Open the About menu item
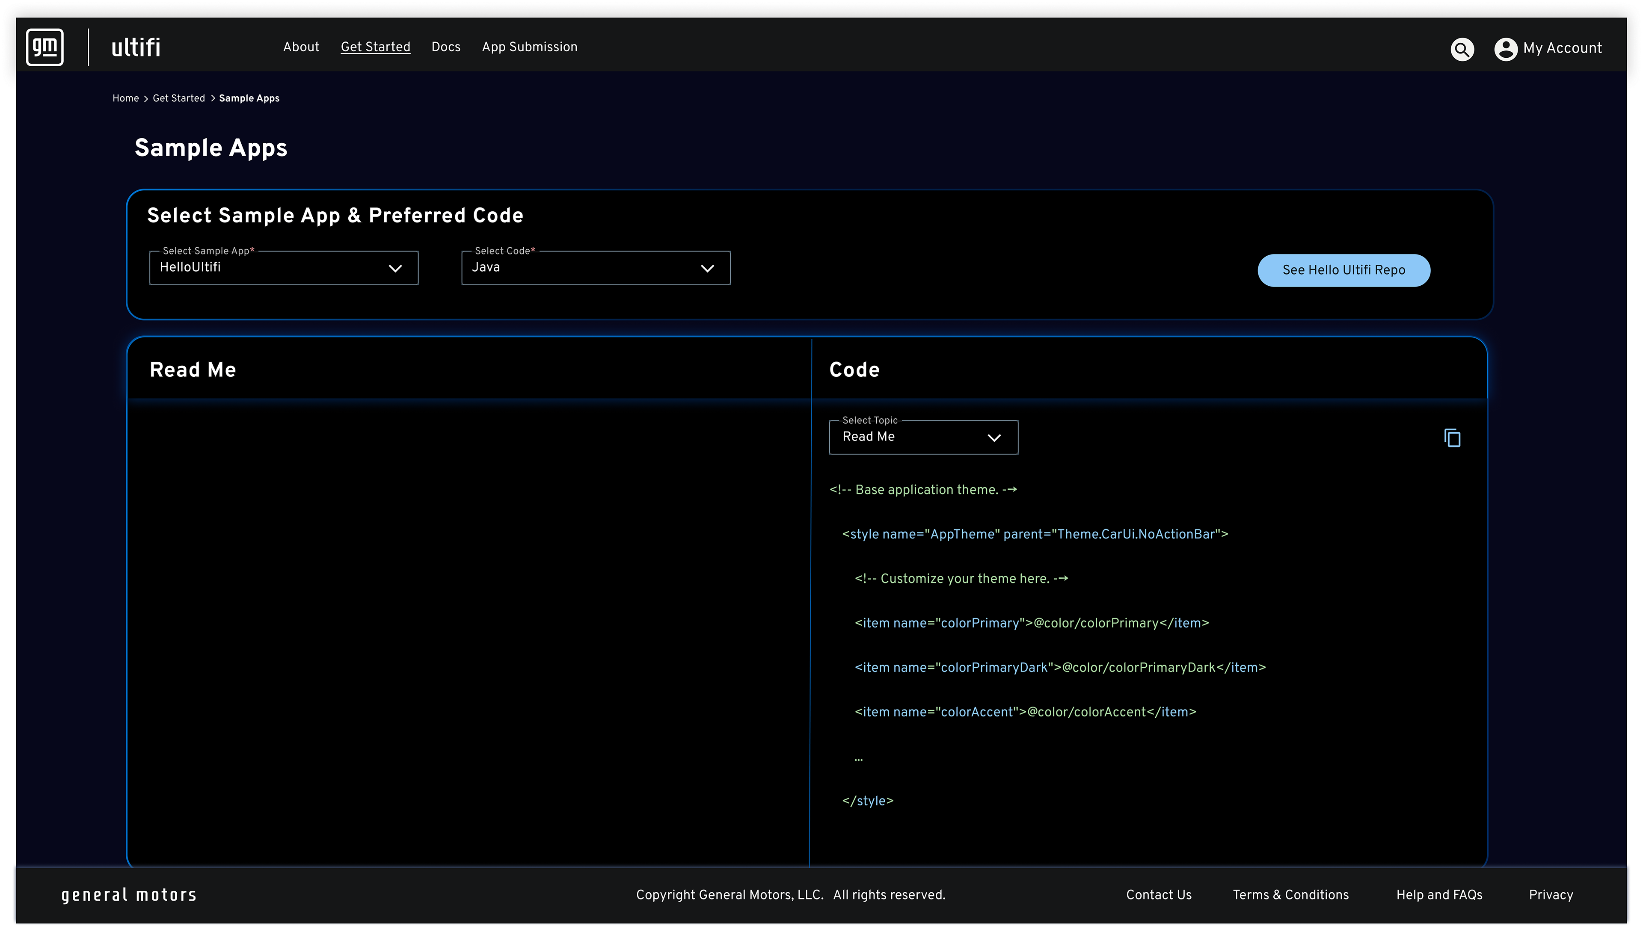Screen dimensions: 1643x926 (x=301, y=47)
